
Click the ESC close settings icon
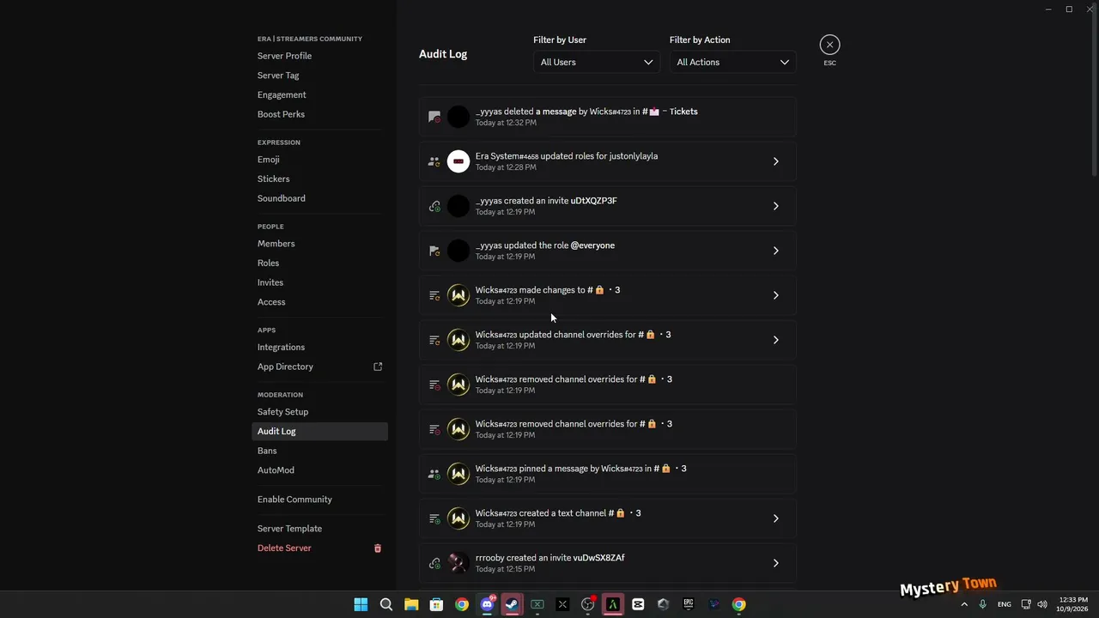pos(829,45)
